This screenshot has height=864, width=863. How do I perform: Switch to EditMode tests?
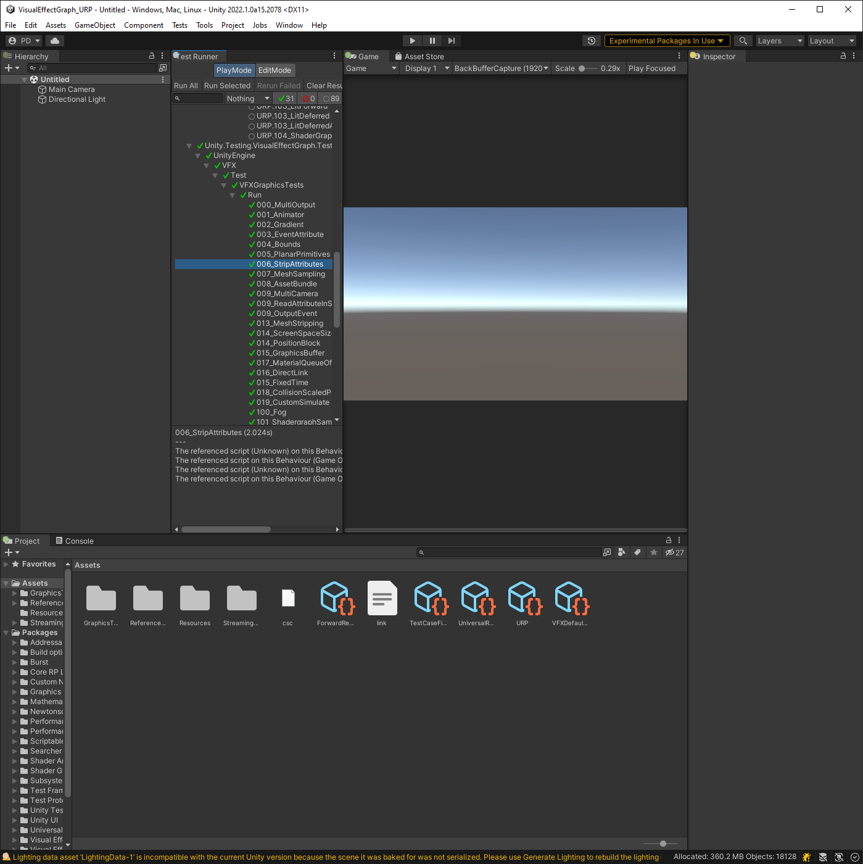click(275, 70)
